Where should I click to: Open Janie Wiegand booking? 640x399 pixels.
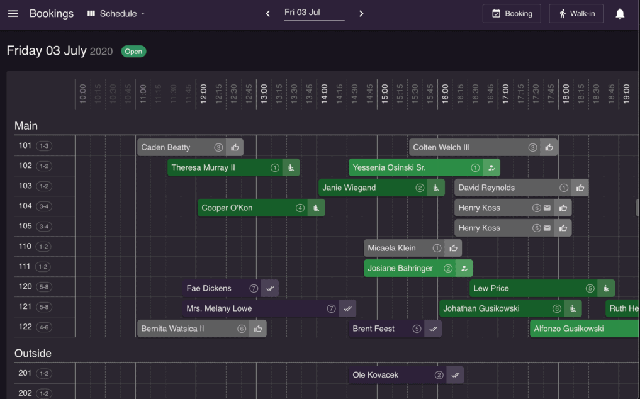[x=381, y=188]
